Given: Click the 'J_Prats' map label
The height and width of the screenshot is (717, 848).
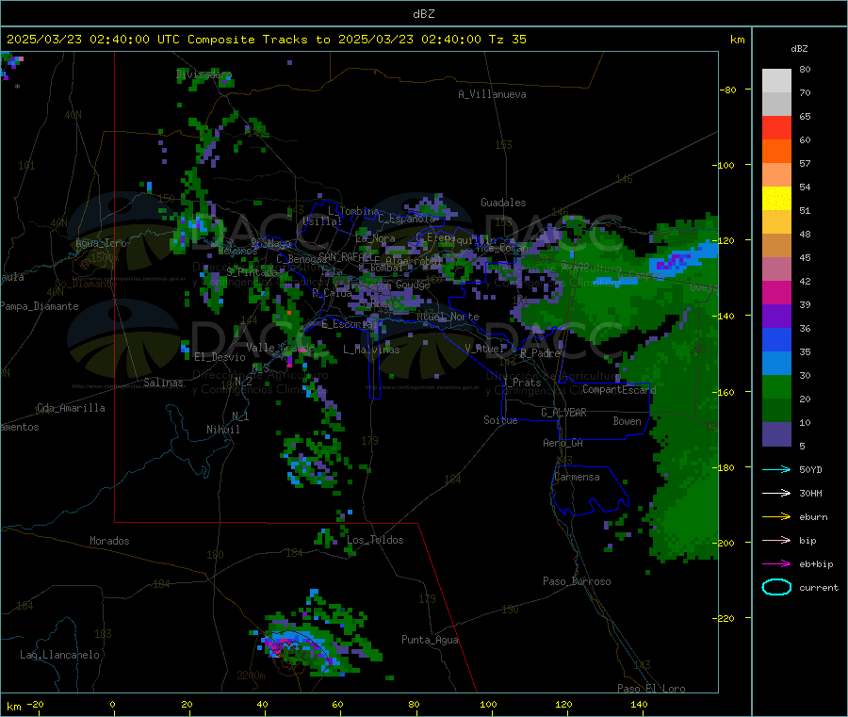Looking at the screenshot, I should tap(521, 383).
